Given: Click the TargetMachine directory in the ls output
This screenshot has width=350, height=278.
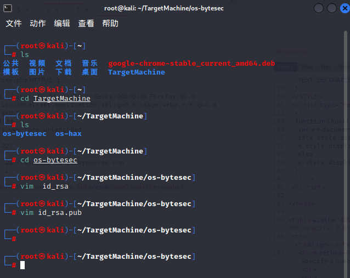Looking at the screenshot, I should pyautogui.click(x=137, y=72).
